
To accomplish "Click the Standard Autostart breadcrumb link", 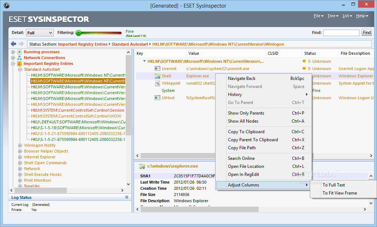I will point(130,44).
